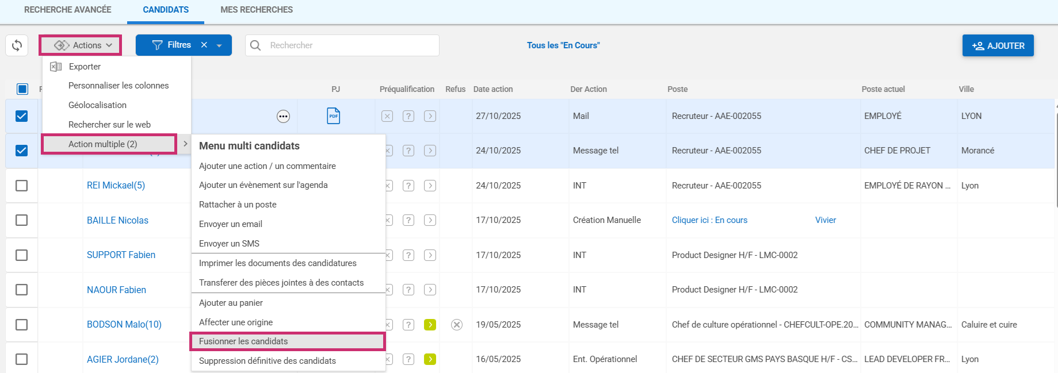The image size is (1058, 373).
Task: Click the green prequalification arrow for BODSON Malo
Action: [x=430, y=325]
